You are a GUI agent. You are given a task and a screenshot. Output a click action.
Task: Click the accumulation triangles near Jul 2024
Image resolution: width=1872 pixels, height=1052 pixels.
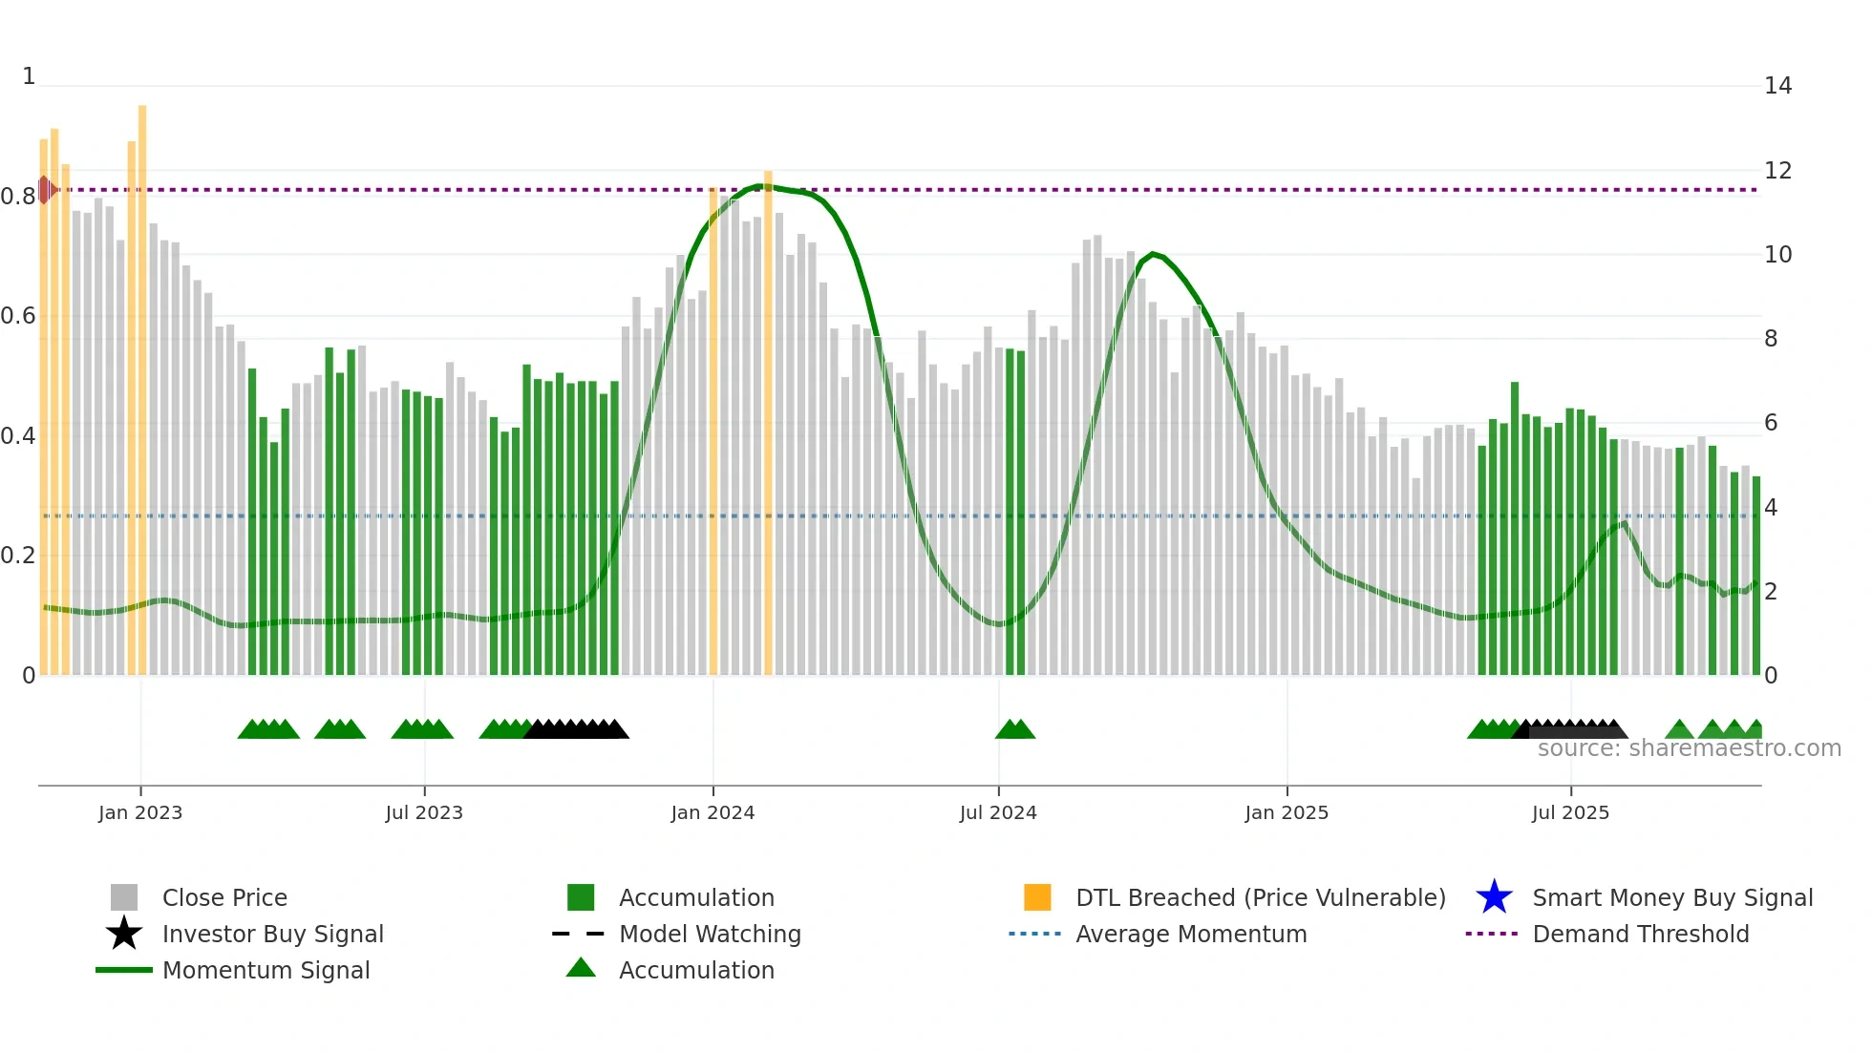1014,730
